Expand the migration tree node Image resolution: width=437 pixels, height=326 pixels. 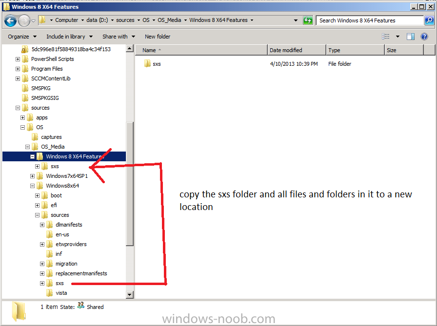click(x=42, y=264)
